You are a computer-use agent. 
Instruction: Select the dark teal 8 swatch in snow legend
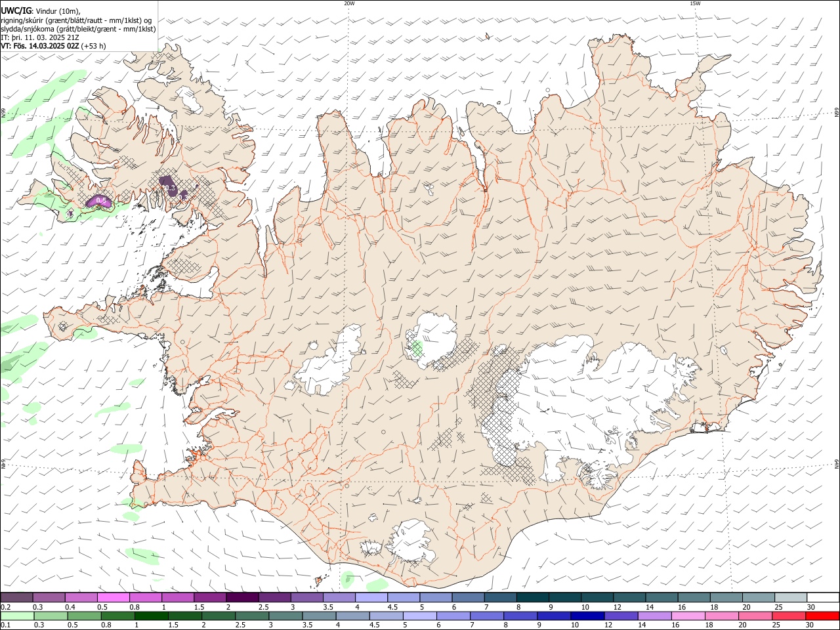pos(532,597)
